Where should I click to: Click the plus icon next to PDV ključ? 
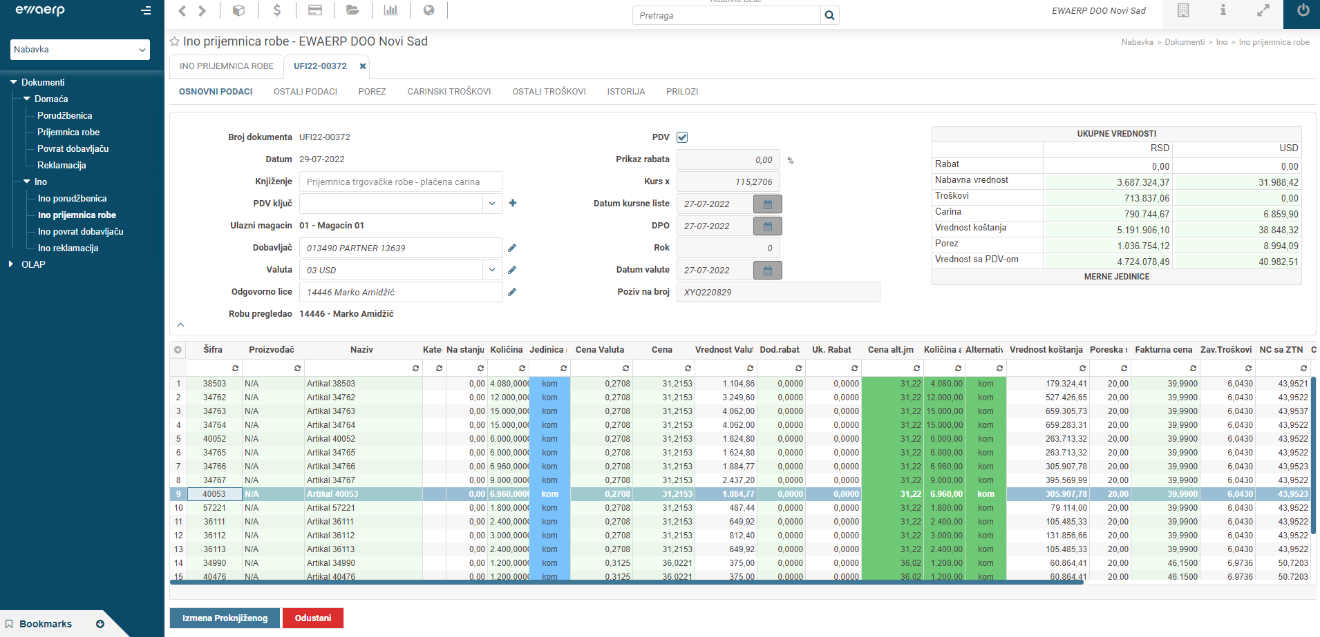point(513,203)
